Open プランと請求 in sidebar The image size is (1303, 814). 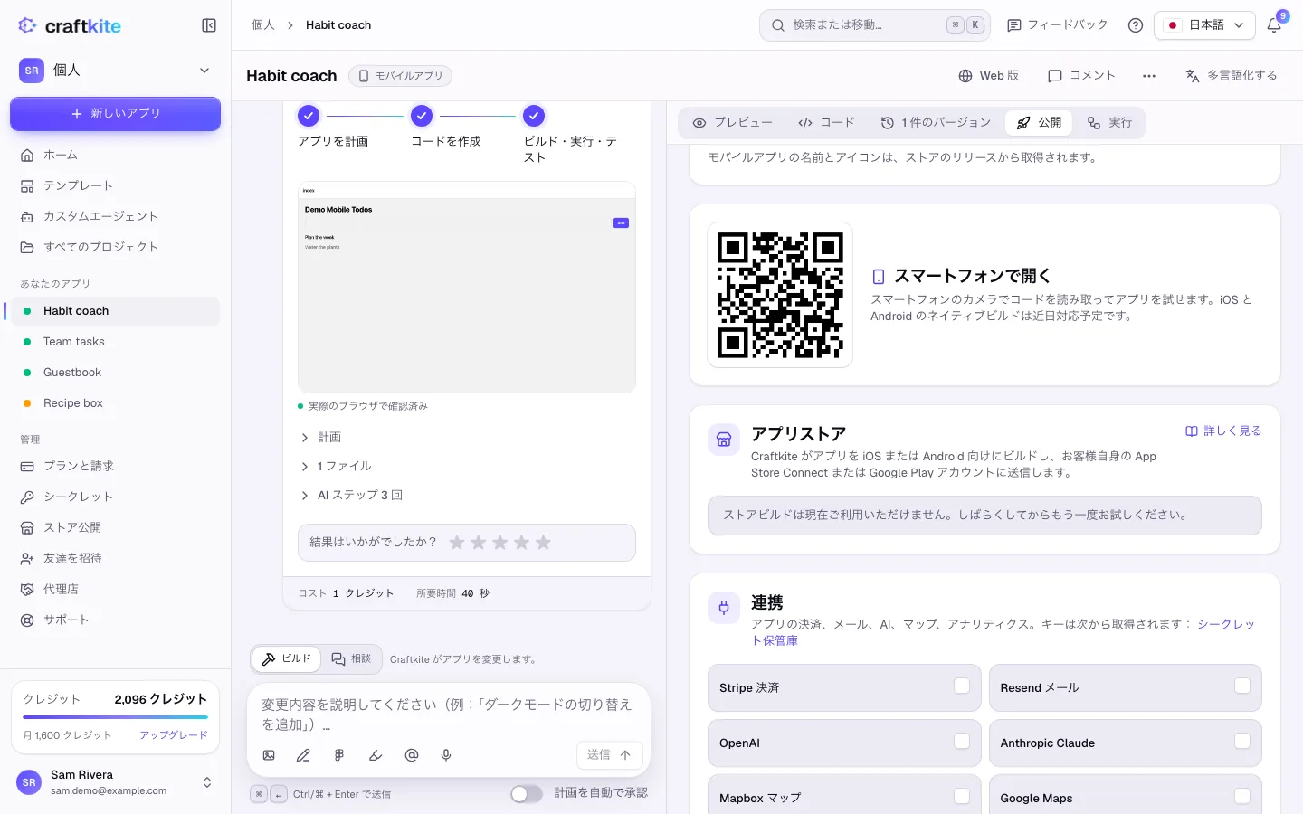tap(115, 466)
